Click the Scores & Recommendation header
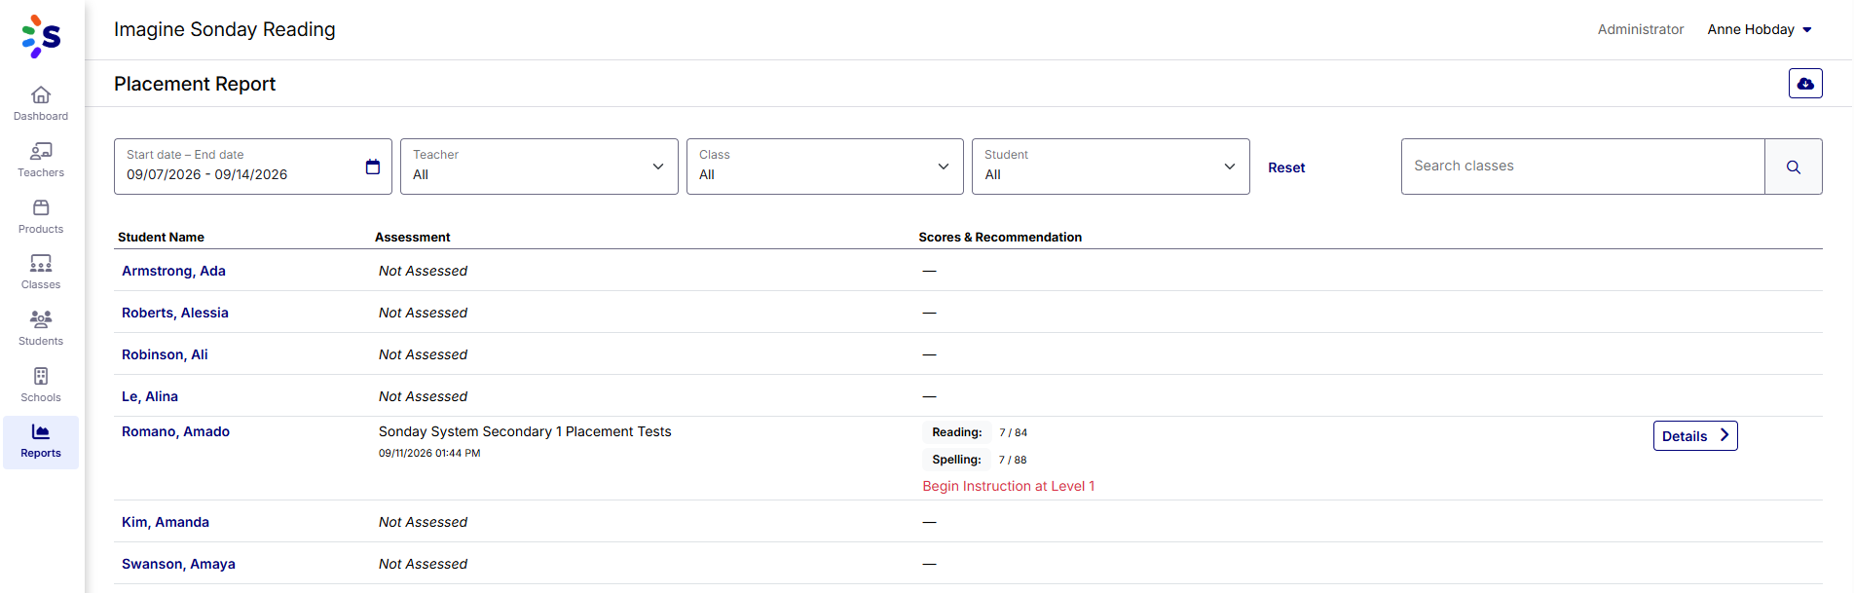This screenshot has height=593, width=1854. pos(1000,237)
